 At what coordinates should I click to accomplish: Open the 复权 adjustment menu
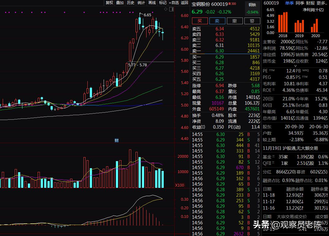(x=109, y=2)
